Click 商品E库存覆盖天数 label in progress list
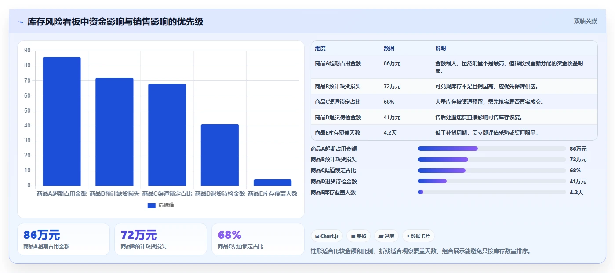The image size is (615, 273). [x=333, y=192]
